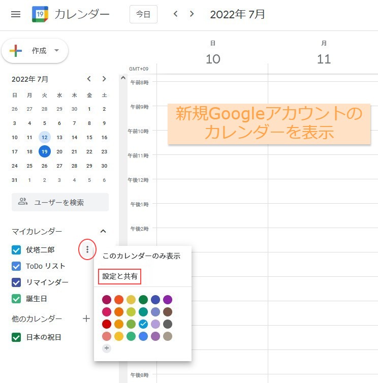Viewport: 378px width, 383px height.
Task: Select date 19 in mini calendar
Action: pyautogui.click(x=45, y=151)
